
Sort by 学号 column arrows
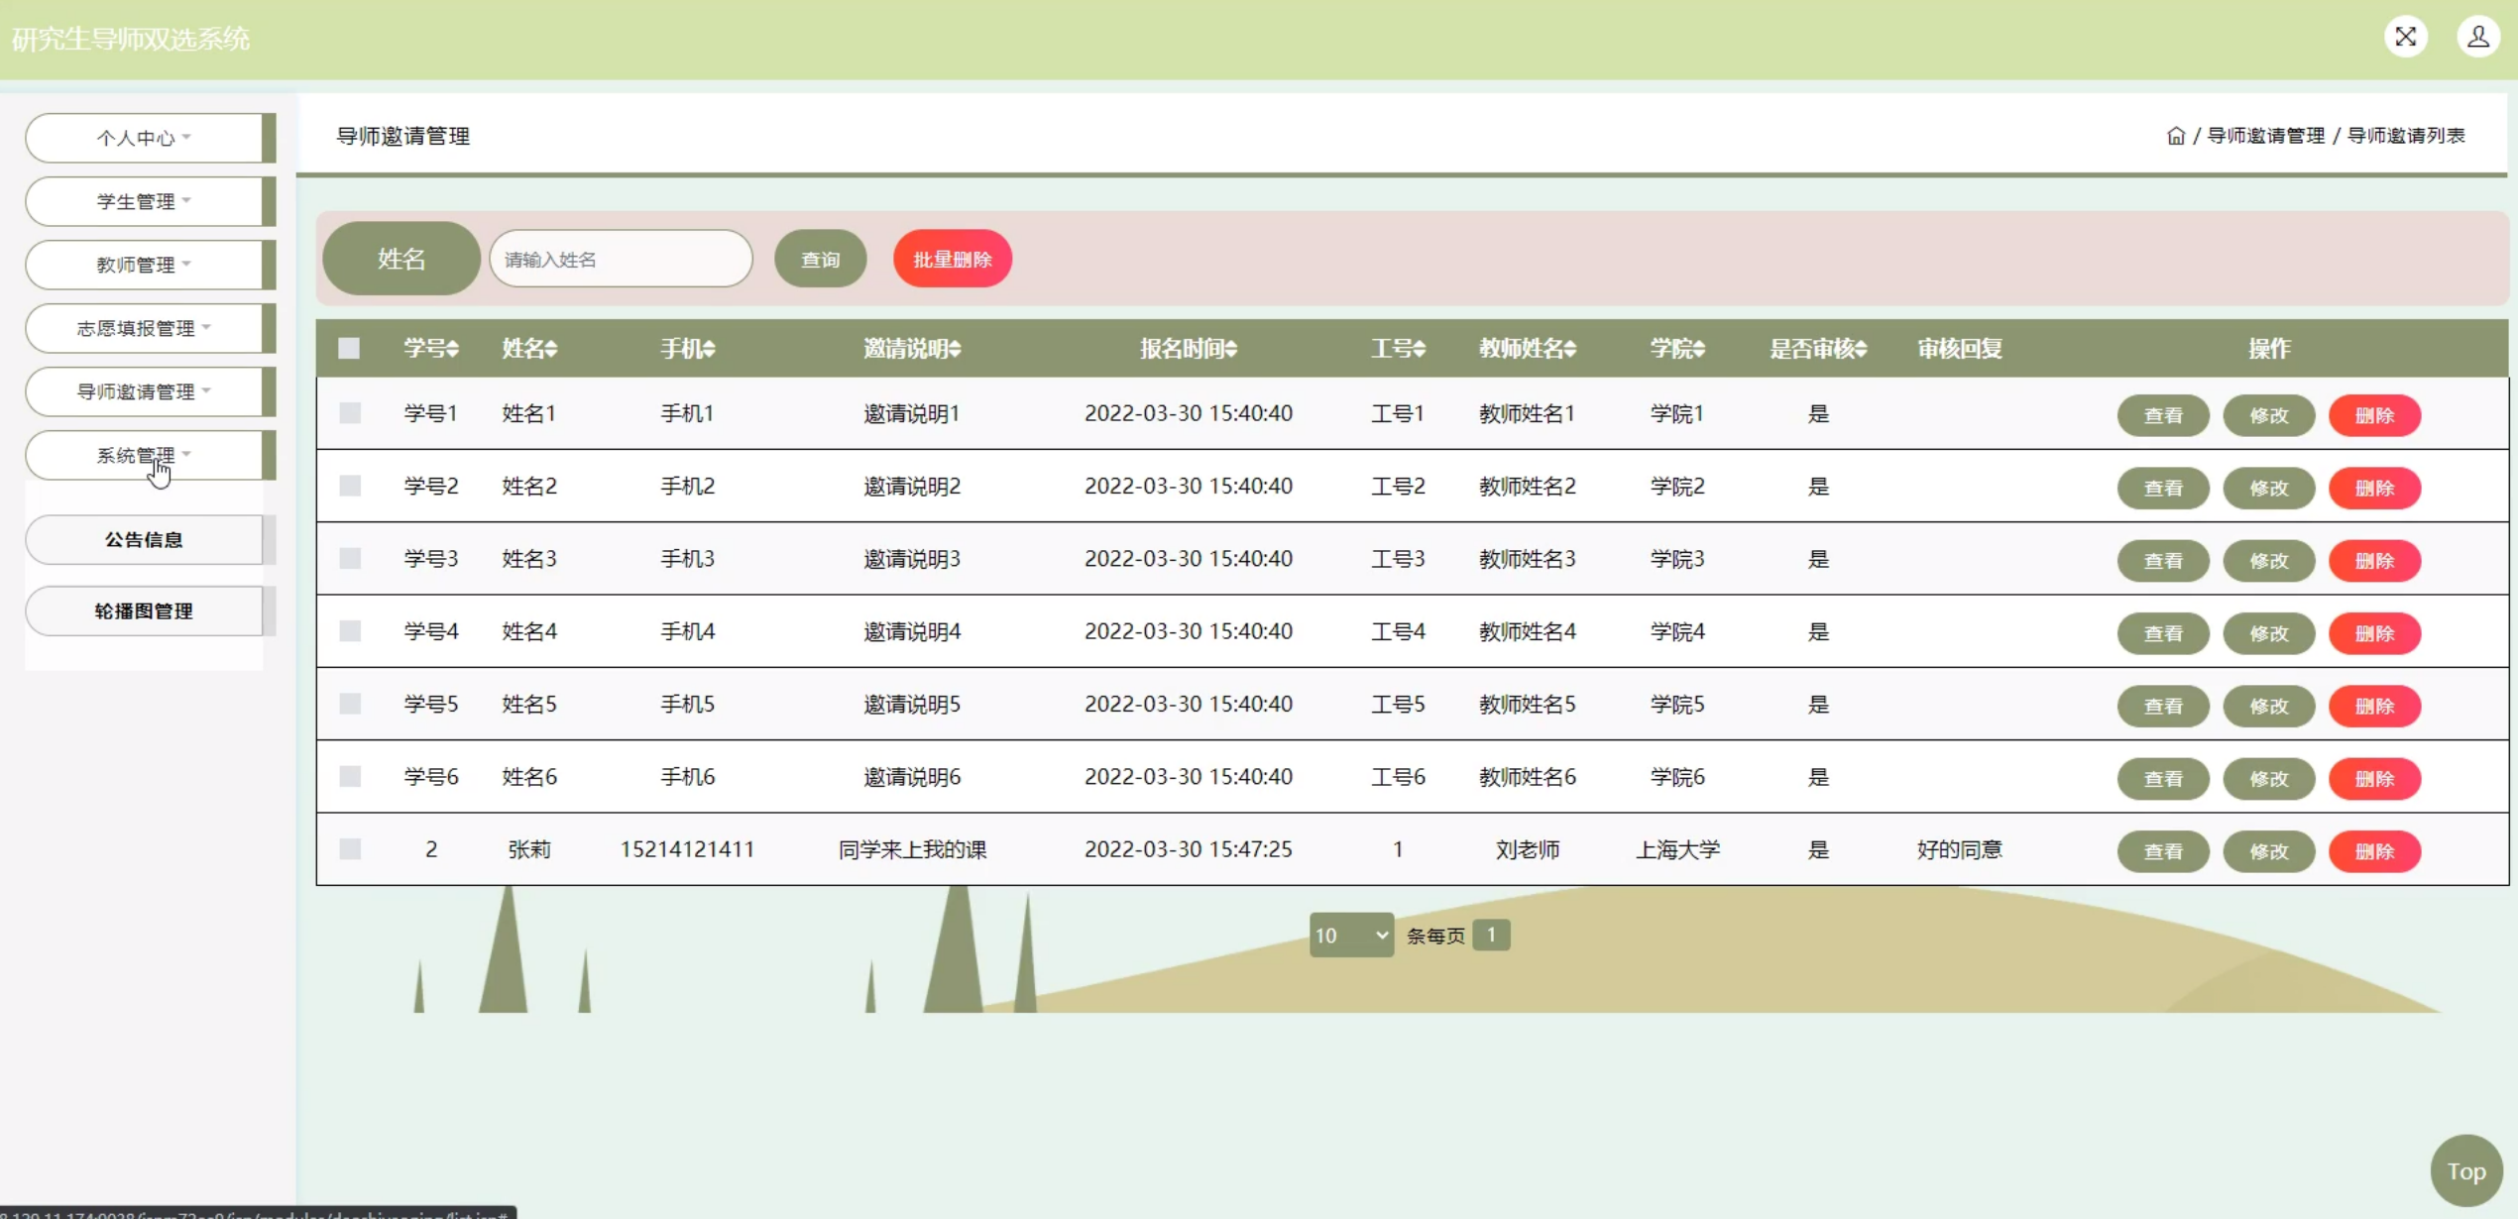453,349
